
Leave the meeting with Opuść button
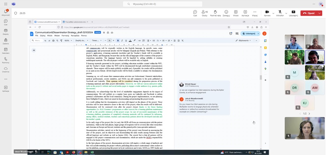309,13
